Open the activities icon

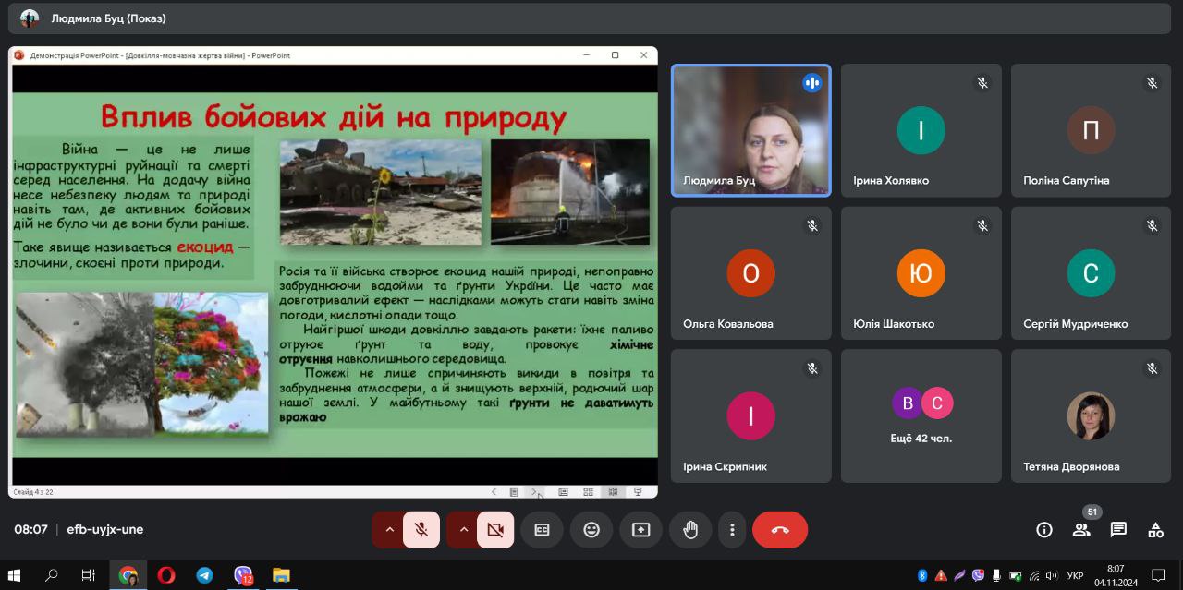[1155, 530]
